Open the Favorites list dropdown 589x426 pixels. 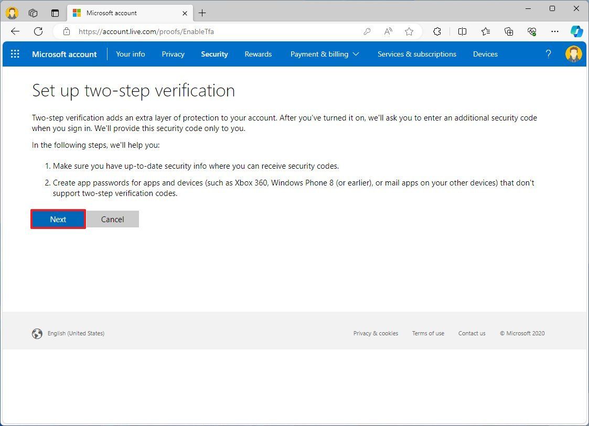[485, 31]
